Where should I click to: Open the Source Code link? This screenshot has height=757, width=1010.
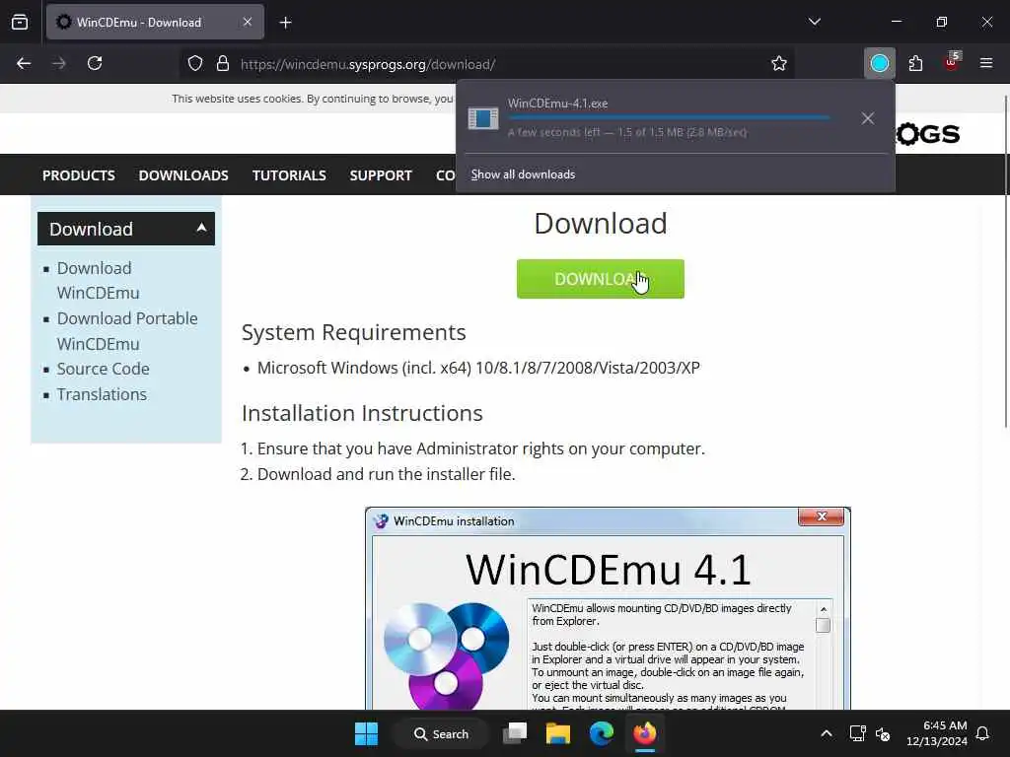pyautogui.click(x=103, y=369)
